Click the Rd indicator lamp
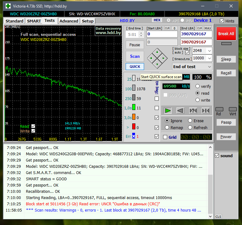 (219, 109)
